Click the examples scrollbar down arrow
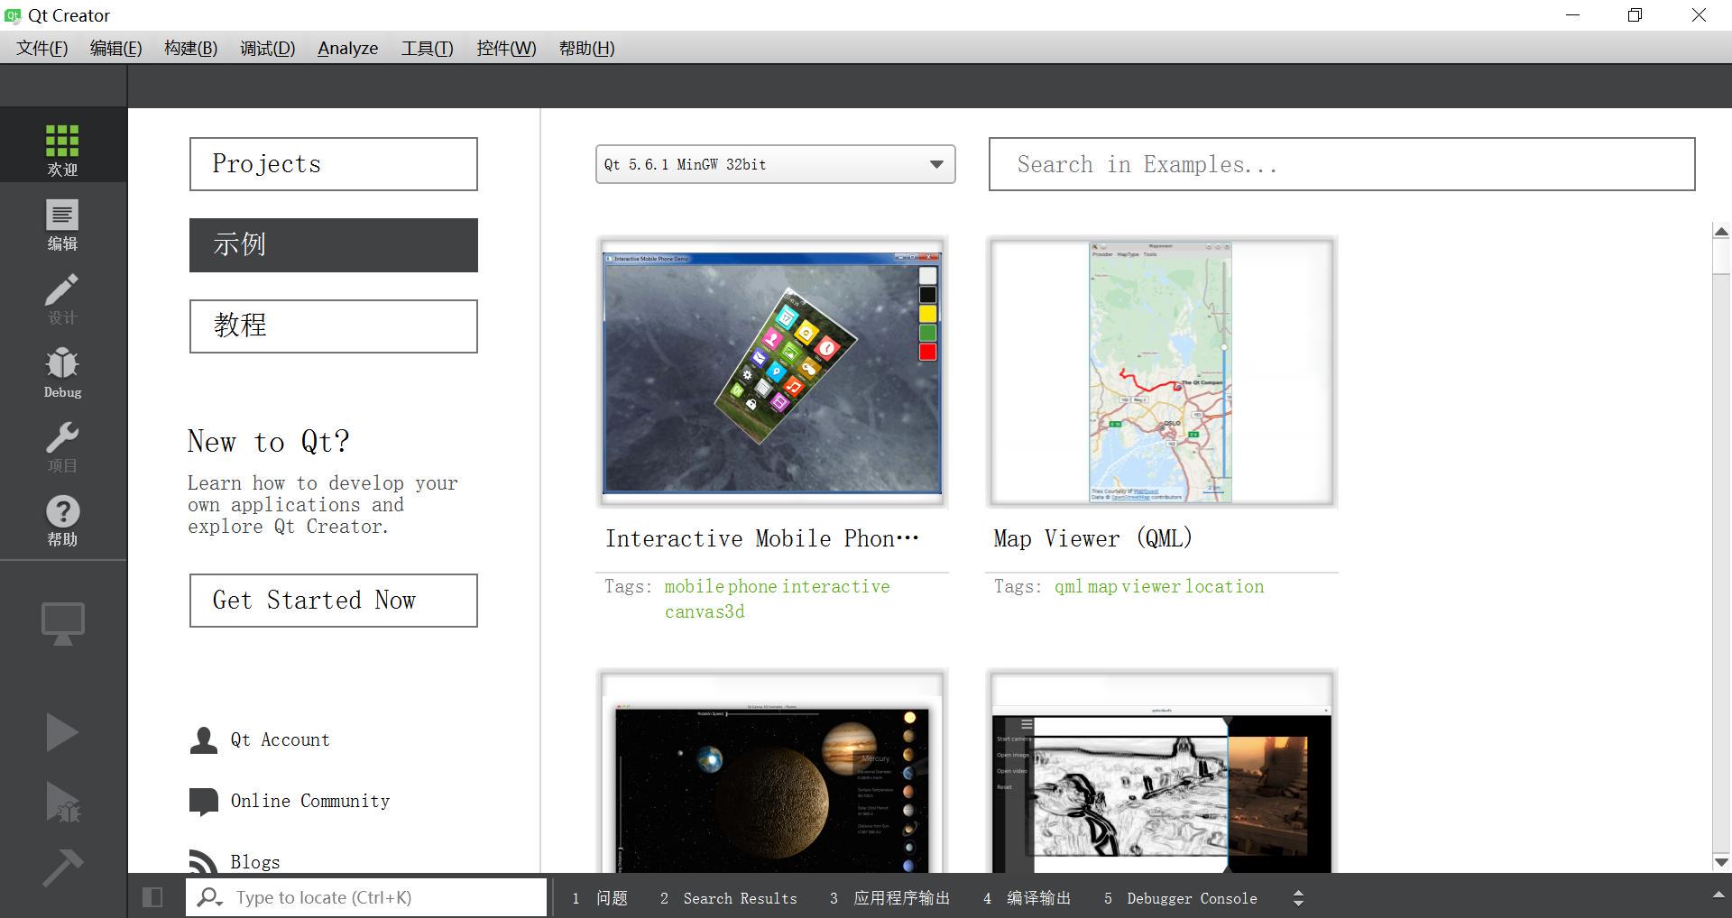1732x918 pixels. pyautogui.click(x=1720, y=862)
